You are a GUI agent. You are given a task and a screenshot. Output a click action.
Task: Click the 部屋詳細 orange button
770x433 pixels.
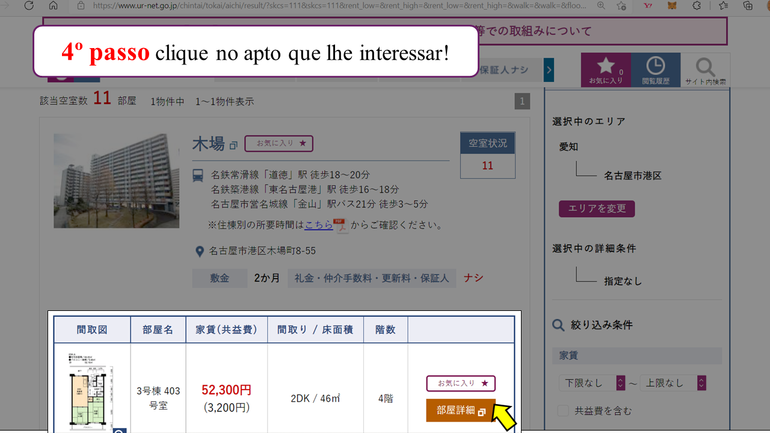(x=461, y=411)
